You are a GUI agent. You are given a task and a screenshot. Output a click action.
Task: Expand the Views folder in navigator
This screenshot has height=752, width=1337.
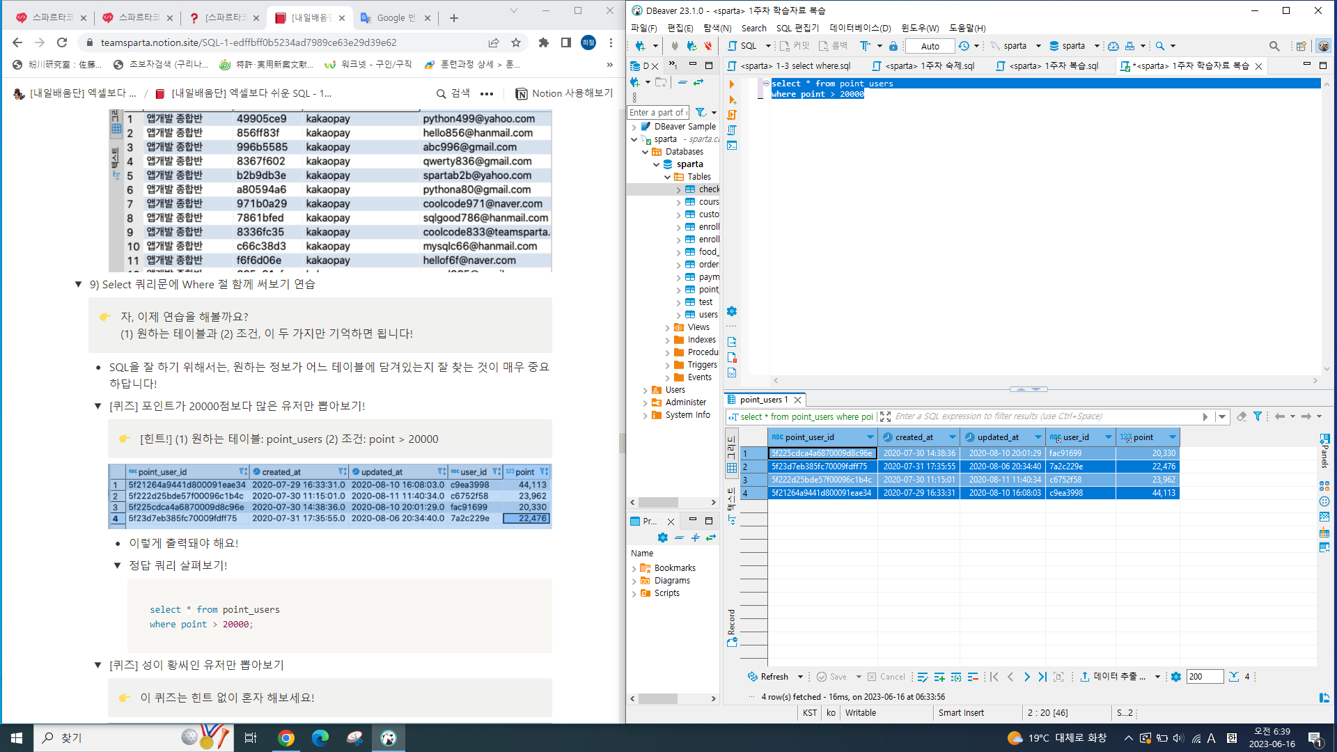point(668,327)
